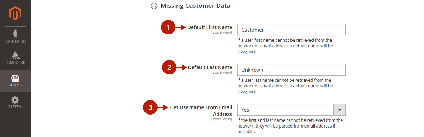
Task: Open Get Username From Email Address dropdown
Action: click(x=291, y=110)
